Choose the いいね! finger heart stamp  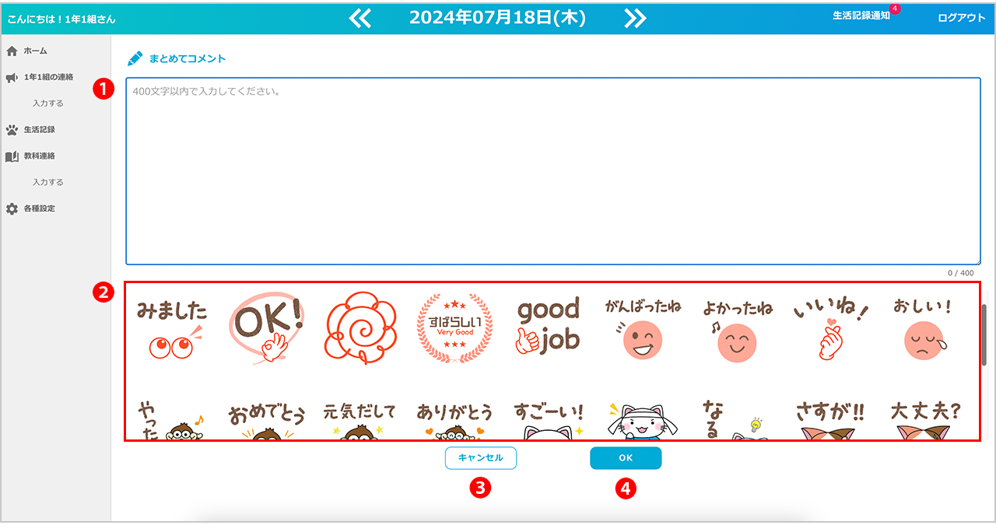[830, 330]
